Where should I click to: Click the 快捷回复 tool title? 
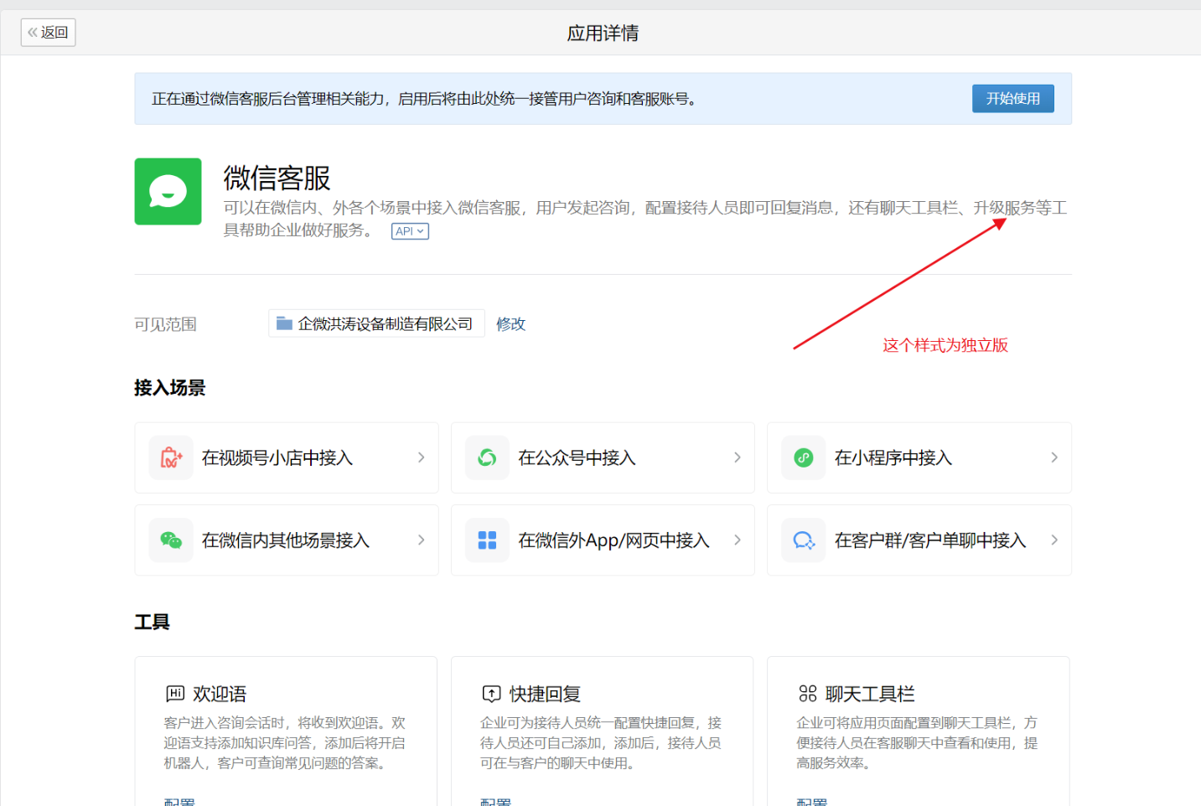click(545, 694)
